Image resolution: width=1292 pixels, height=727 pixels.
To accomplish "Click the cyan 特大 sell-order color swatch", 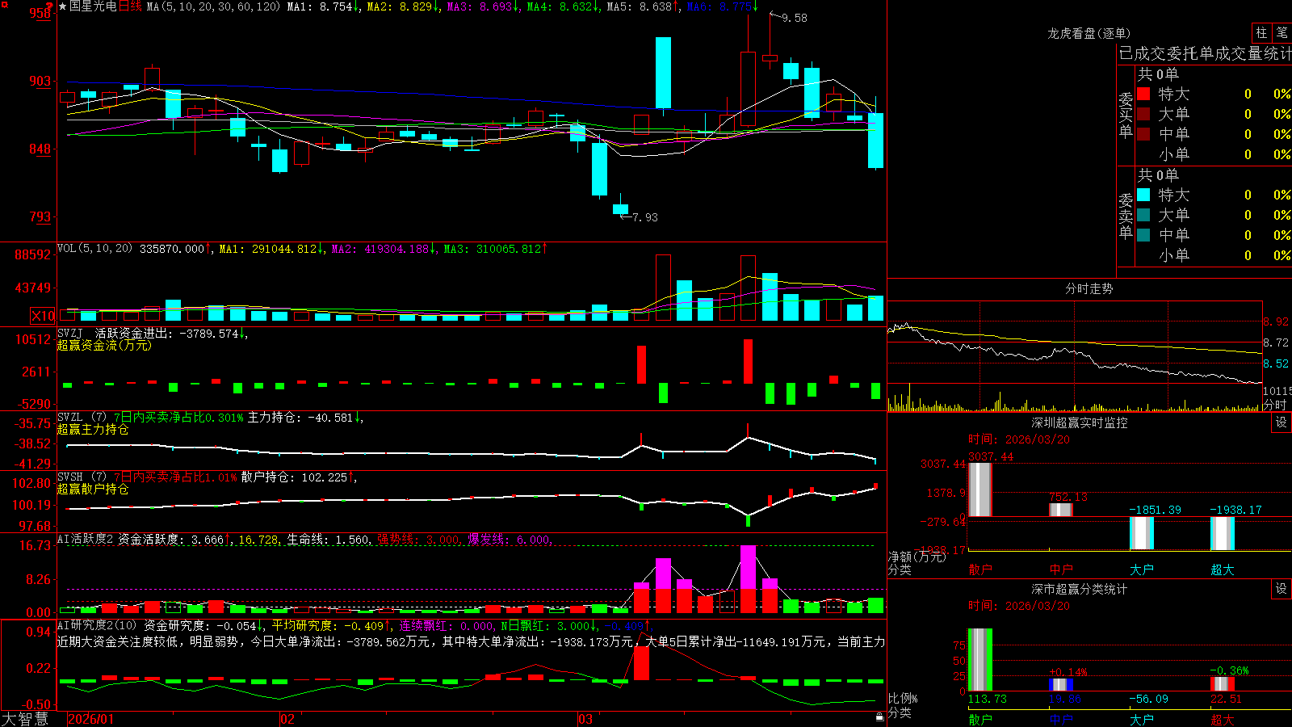I will pos(1143,195).
